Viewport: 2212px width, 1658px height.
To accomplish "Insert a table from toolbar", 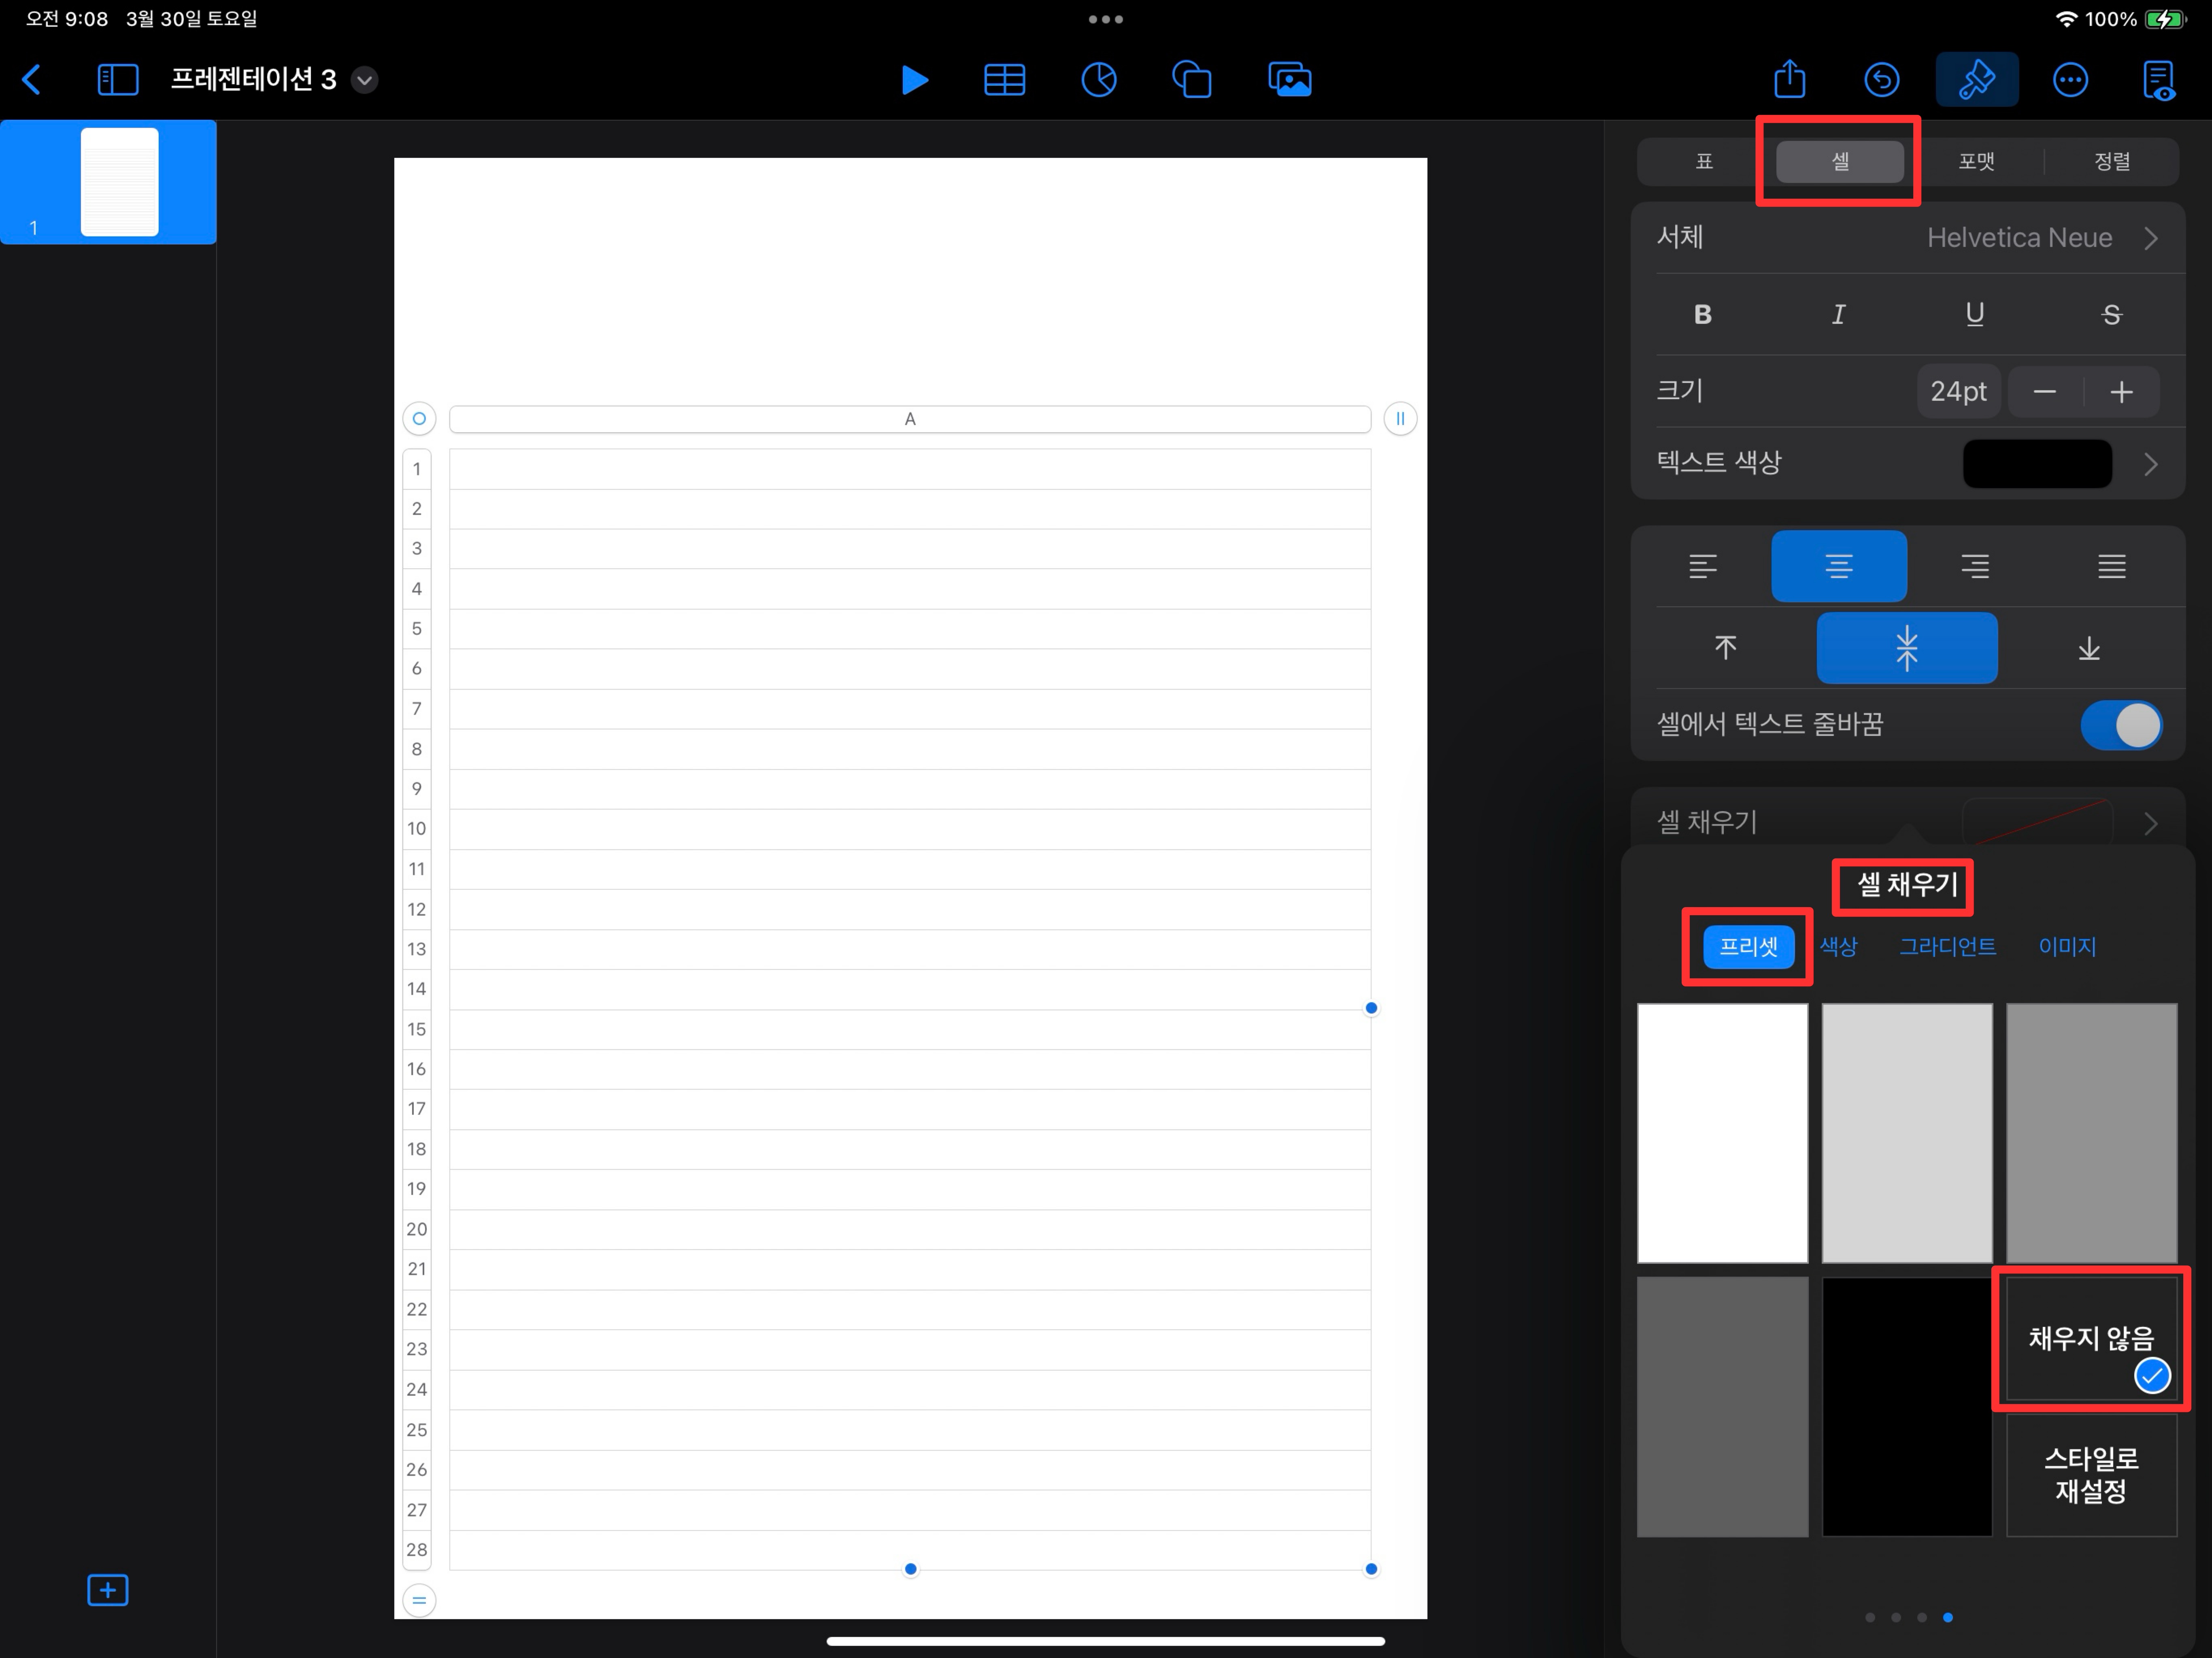I will click(x=1004, y=80).
